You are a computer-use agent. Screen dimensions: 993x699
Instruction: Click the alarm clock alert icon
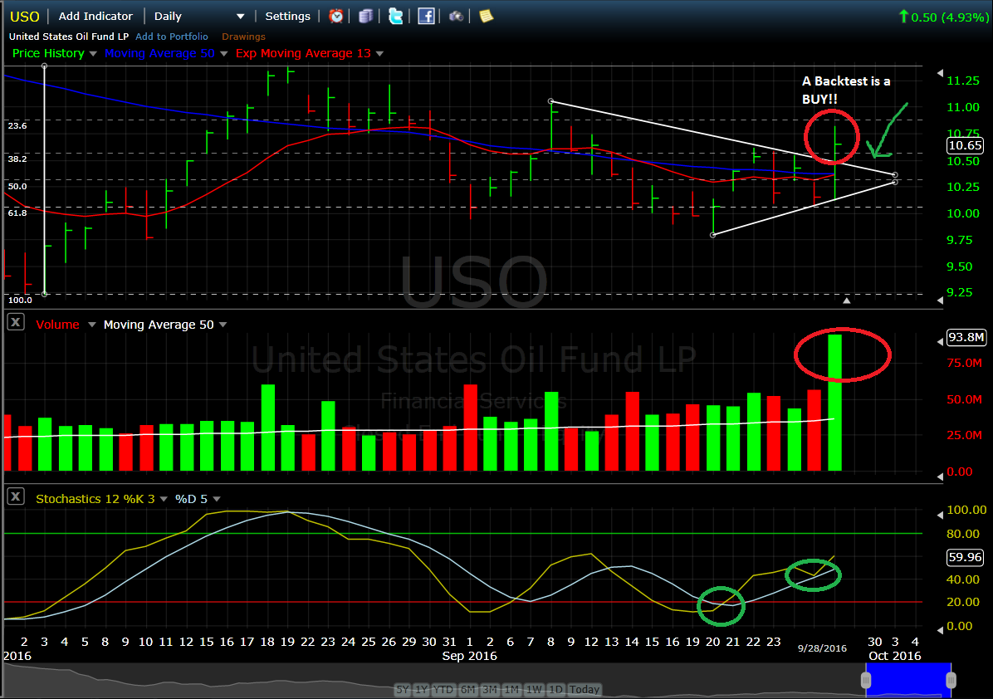[x=336, y=16]
